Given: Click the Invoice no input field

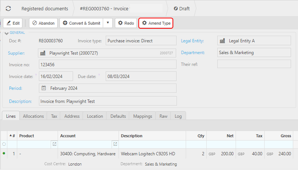Looking at the screenshot, I should pos(107,65).
